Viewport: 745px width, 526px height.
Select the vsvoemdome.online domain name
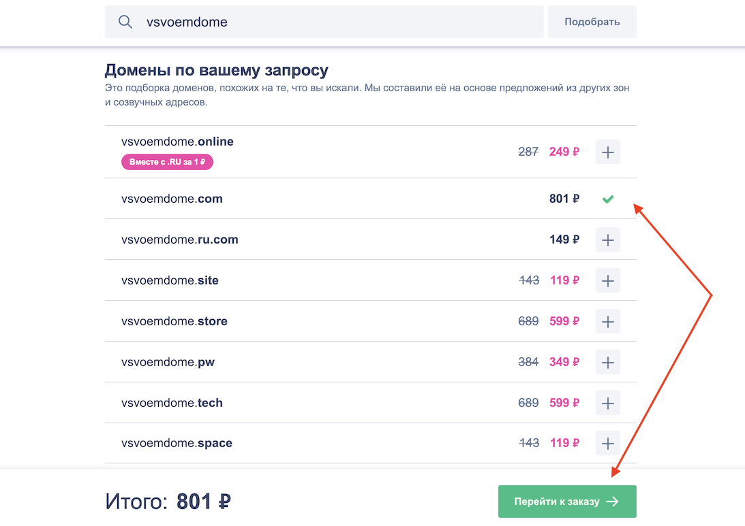[177, 142]
